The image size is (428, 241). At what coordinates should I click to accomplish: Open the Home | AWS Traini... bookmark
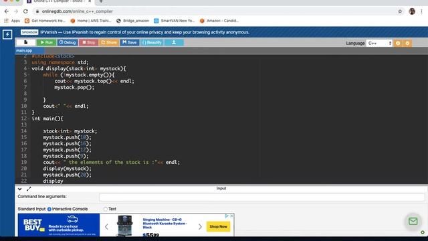pos(91,21)
